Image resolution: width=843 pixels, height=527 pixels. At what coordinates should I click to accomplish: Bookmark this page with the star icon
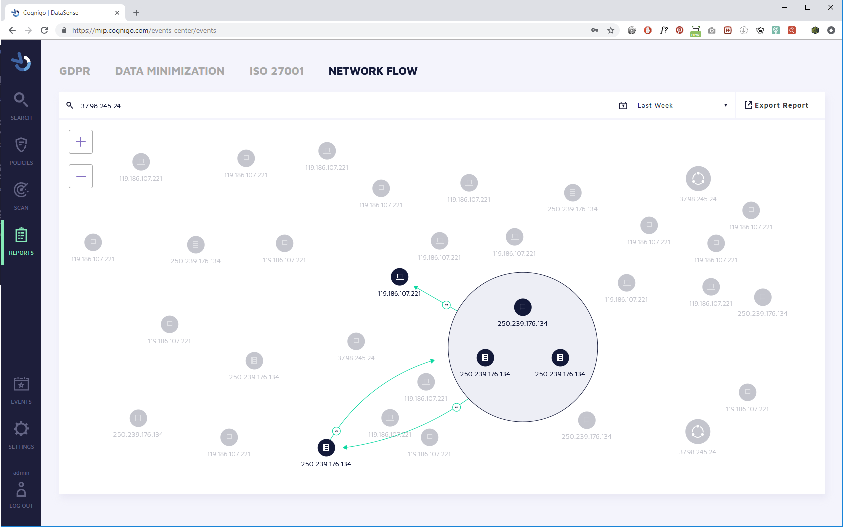(611, 30)
